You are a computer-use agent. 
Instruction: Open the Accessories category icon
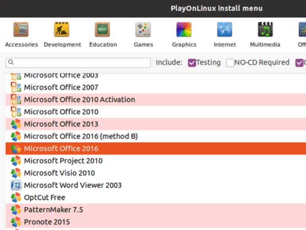21,30
